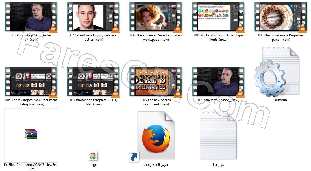This screenshot has height=171, width=311.
Task: Select the WinRAR archive Ex_Files icon
Action: [x=31, y=134]
